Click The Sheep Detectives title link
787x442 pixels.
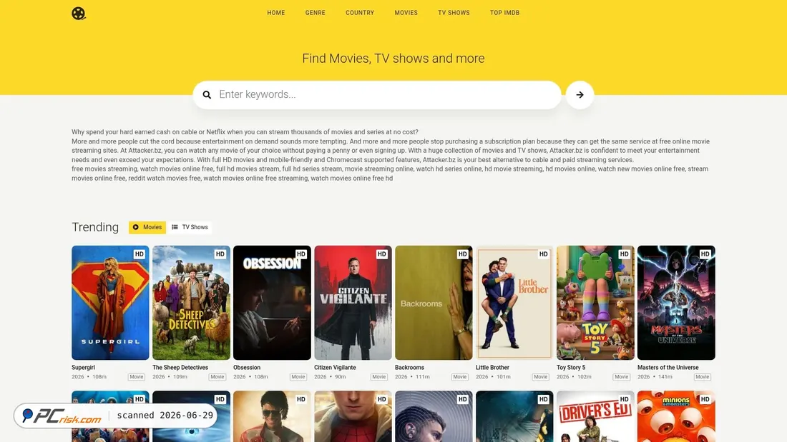pyautogui.click(x=180, y=367)
